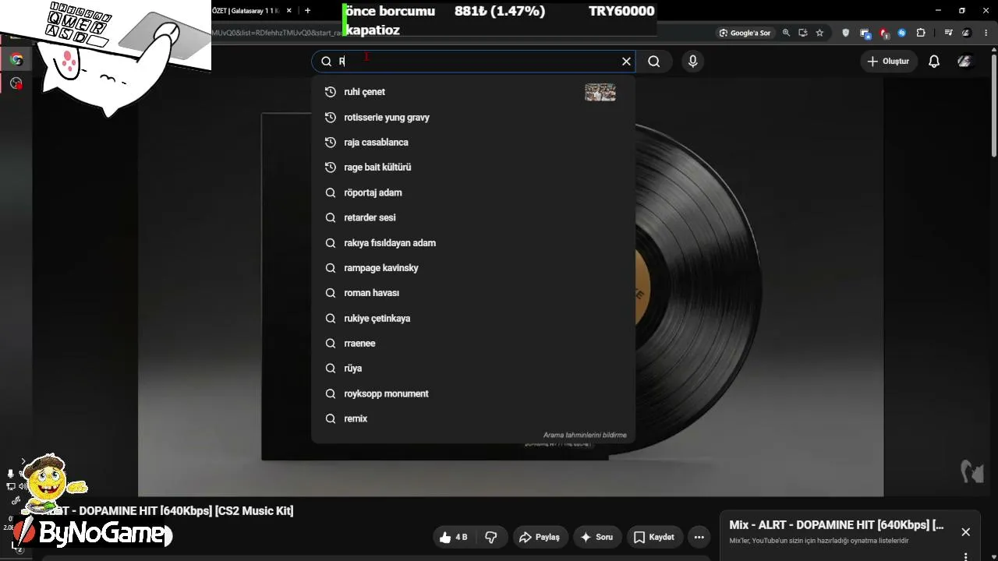Screen dimensions: 998x561
Task: Open the Chrome profile avatar
Action: (x=967, y=33)
